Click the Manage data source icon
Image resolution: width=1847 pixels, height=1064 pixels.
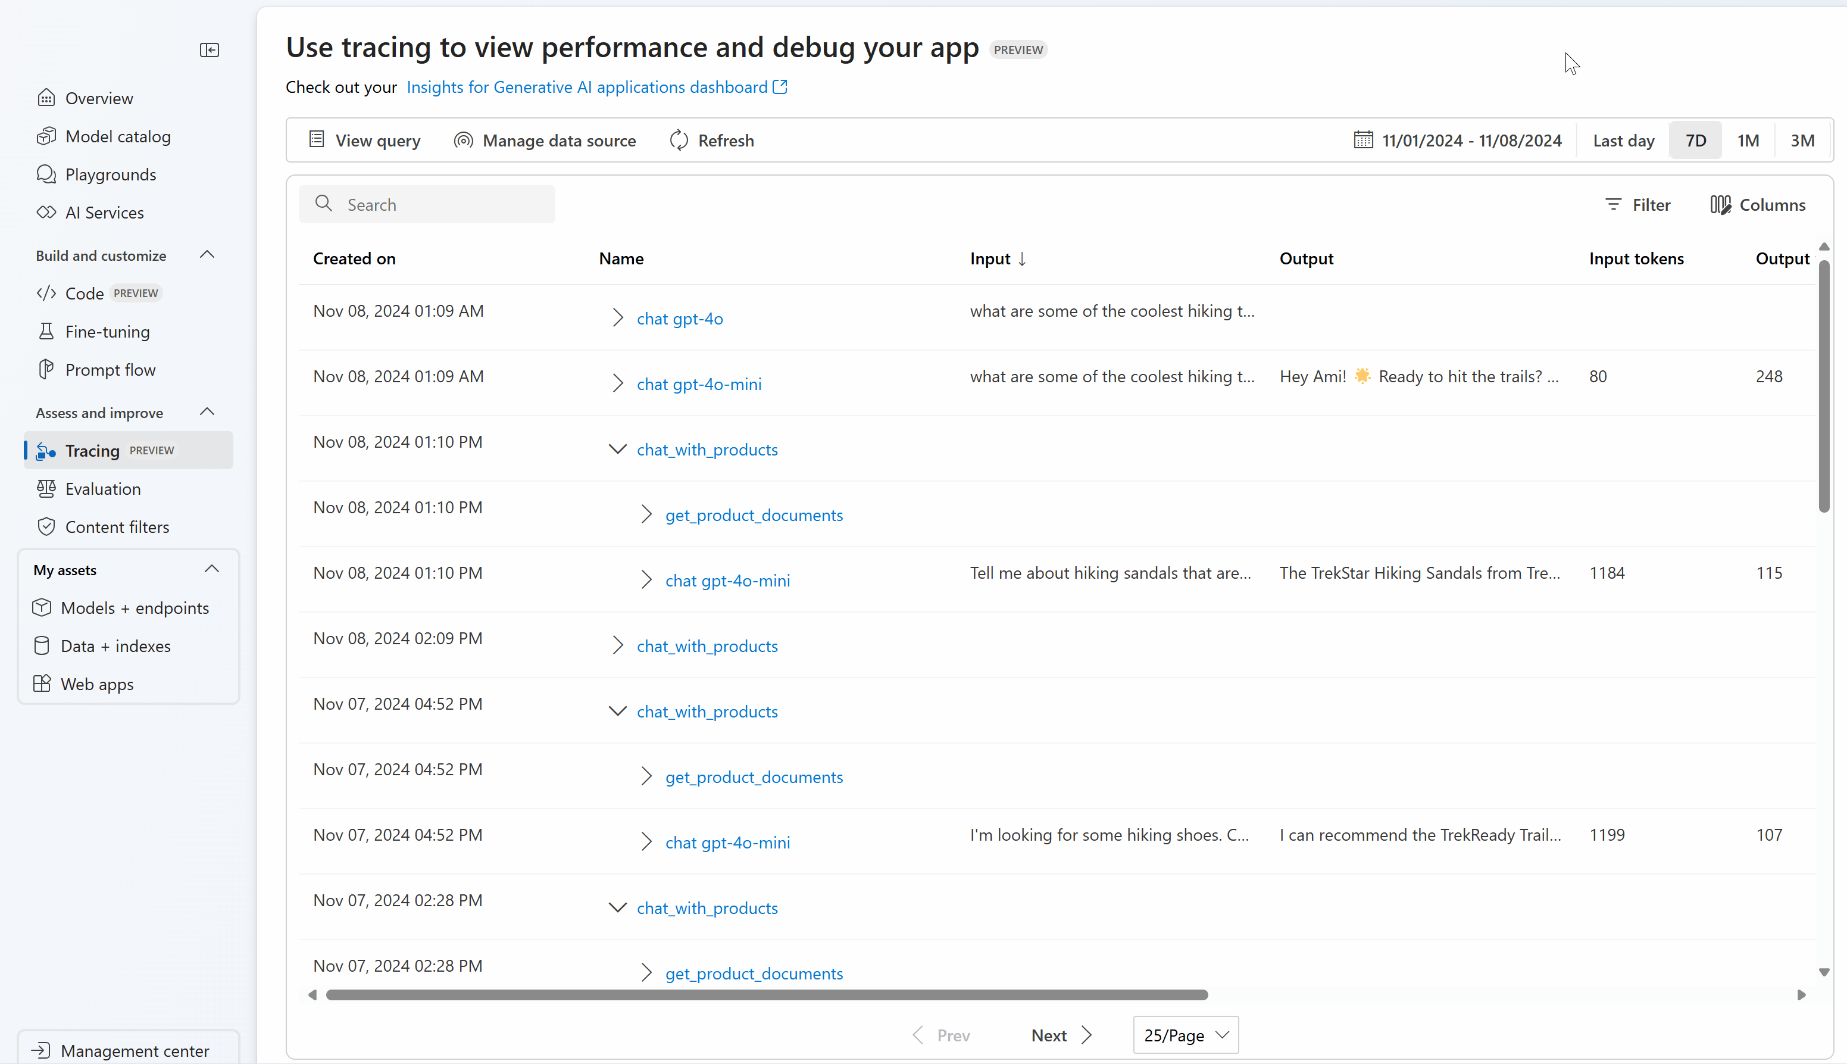pos(464,139)
